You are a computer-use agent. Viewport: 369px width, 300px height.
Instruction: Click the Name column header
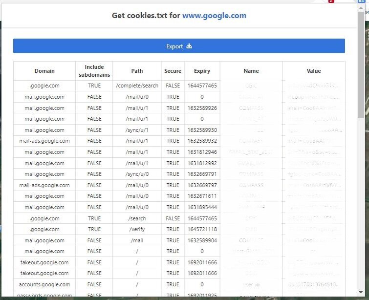[251, 71]
